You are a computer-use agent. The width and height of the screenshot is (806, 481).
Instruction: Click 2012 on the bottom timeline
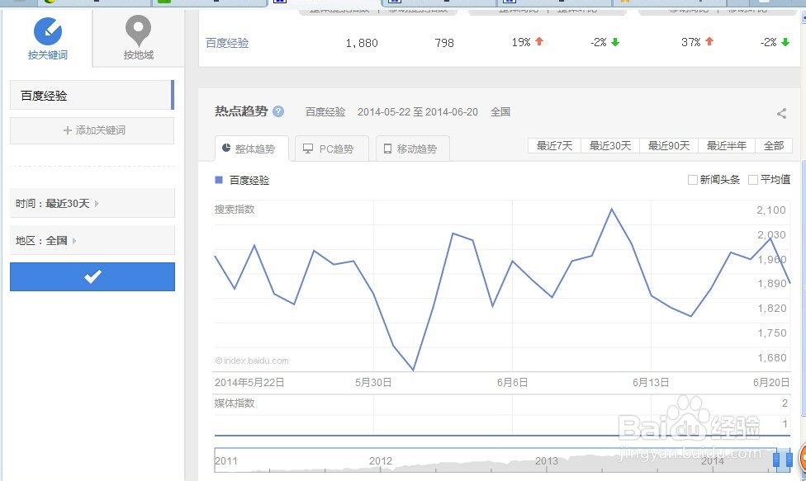pyautogui.click(x=381, y=461)
